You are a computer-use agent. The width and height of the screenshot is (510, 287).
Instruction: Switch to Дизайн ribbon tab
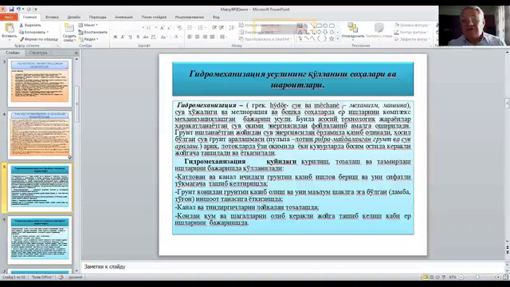(x=74, y=17)
